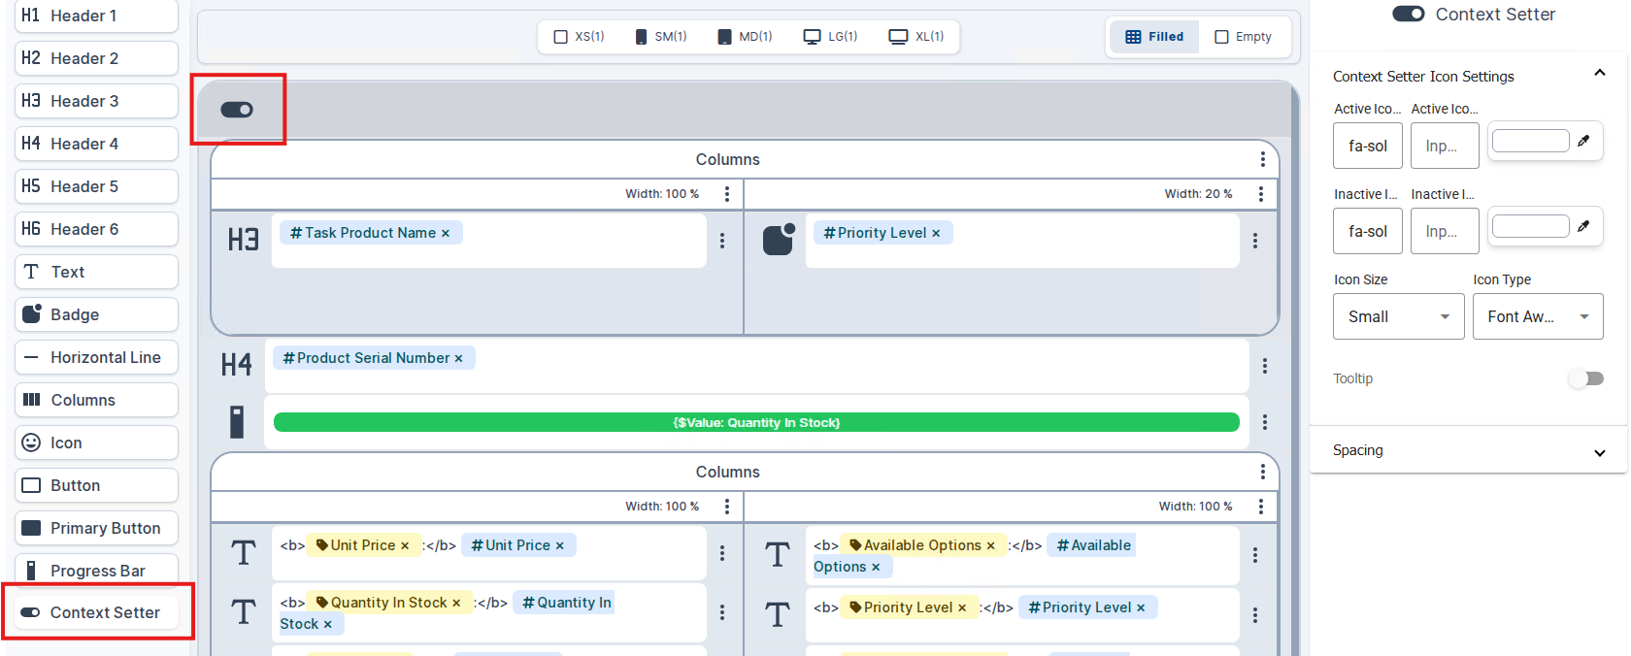Image resolution: width=1631 pixels, height=656 pixels.
Task: Remove Priority Level tag in badge
Action: [936, 234]
